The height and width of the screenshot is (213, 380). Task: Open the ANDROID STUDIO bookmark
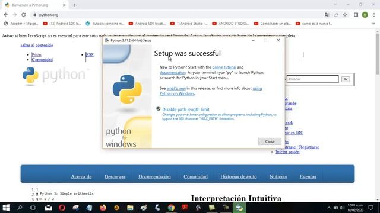(231, 24)
